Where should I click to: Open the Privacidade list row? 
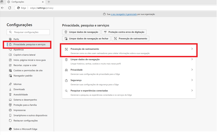pos(129,72)
